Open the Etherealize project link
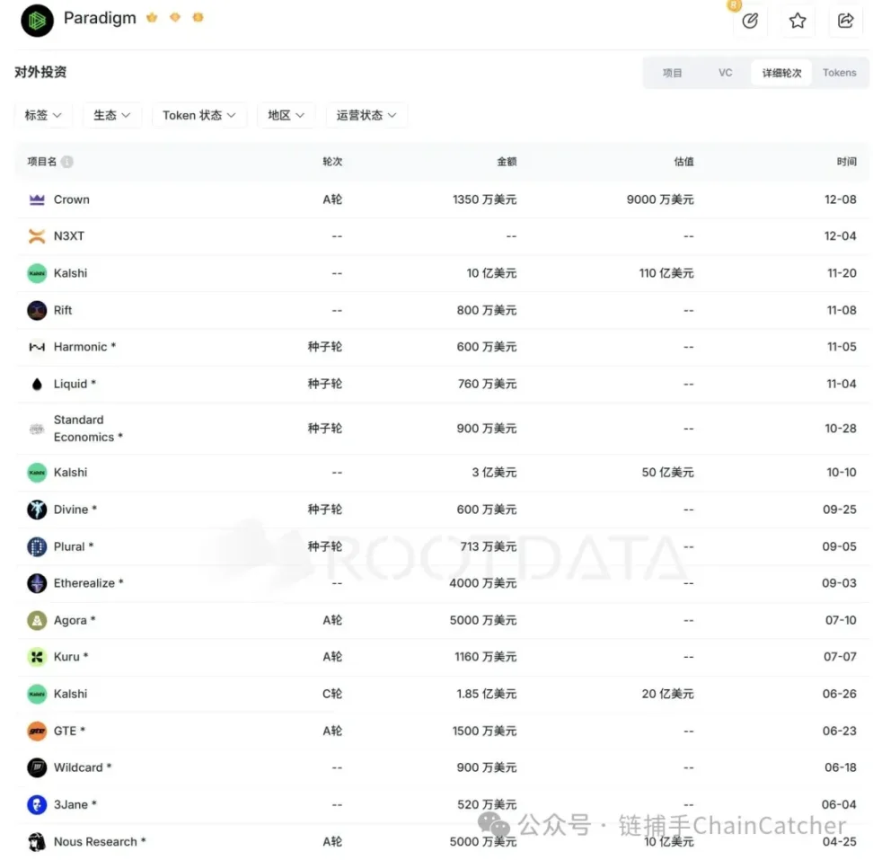This screenshot has width=873, height=860. [x=84, y=583]
